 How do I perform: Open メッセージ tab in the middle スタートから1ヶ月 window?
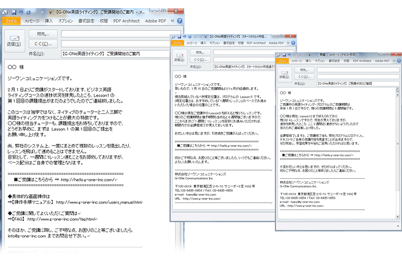(192, 43)
